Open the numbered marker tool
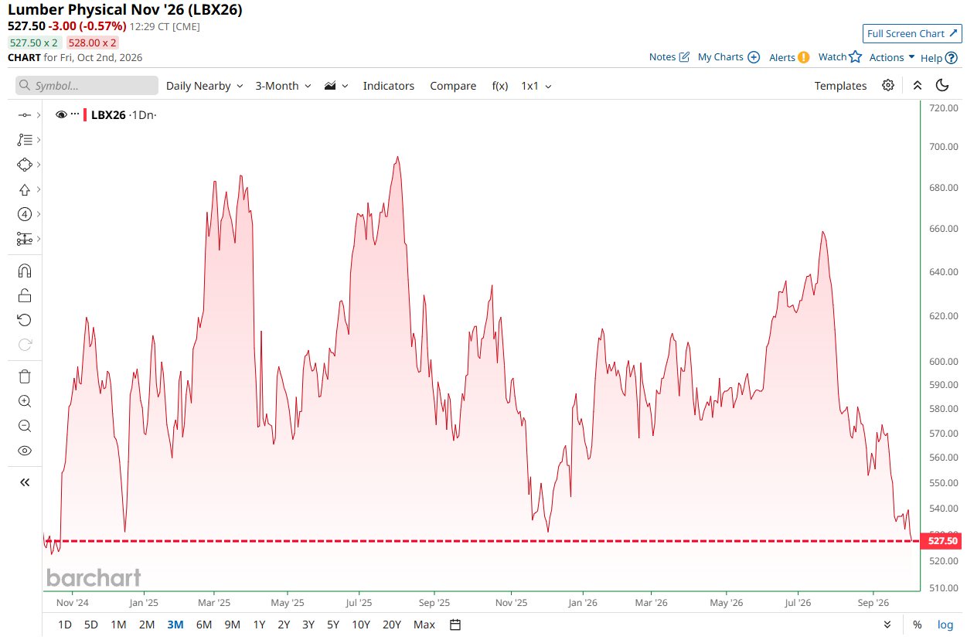 click(24, 214)
